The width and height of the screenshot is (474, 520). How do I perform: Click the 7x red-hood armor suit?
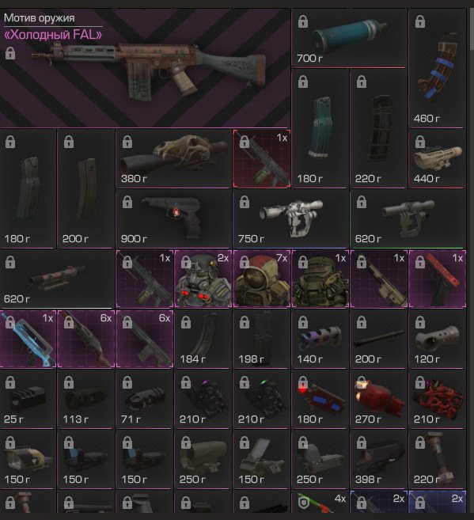[x=261, y=279]
